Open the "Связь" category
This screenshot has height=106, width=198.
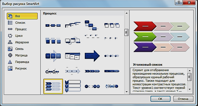[x=19, y=49]
